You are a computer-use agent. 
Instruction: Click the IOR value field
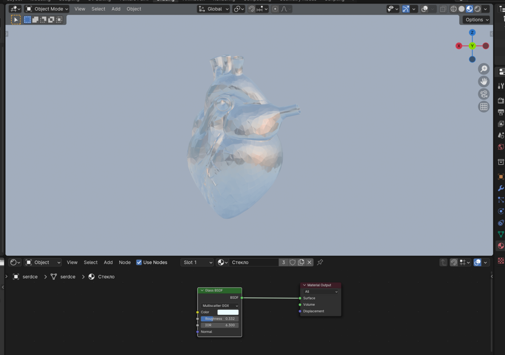(220, 325)
